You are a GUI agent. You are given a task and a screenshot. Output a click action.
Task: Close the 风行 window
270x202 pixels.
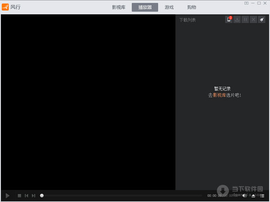[x=265, y=3]
